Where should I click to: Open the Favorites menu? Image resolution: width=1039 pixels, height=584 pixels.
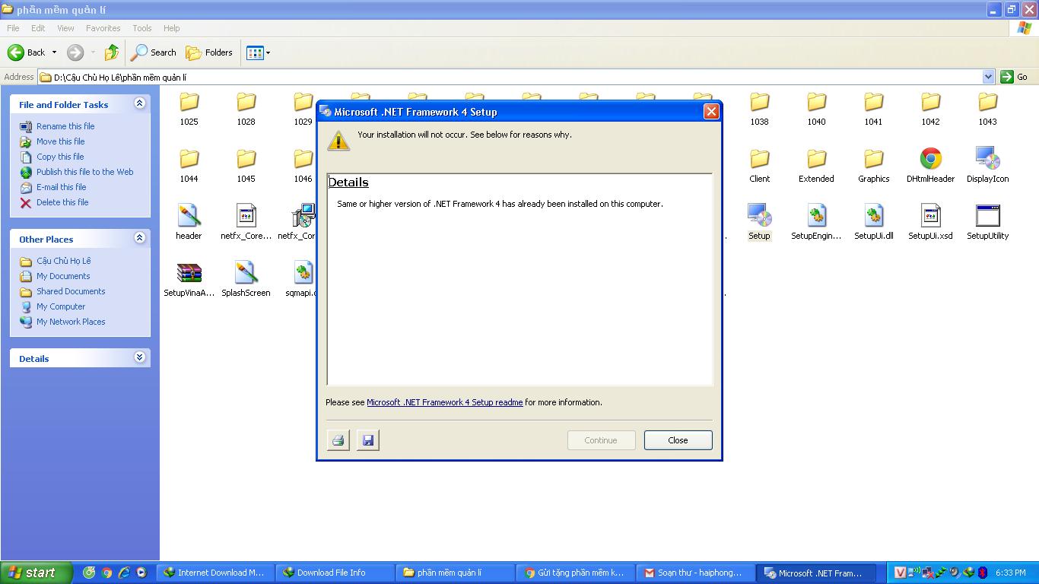(x=103, y=28)
